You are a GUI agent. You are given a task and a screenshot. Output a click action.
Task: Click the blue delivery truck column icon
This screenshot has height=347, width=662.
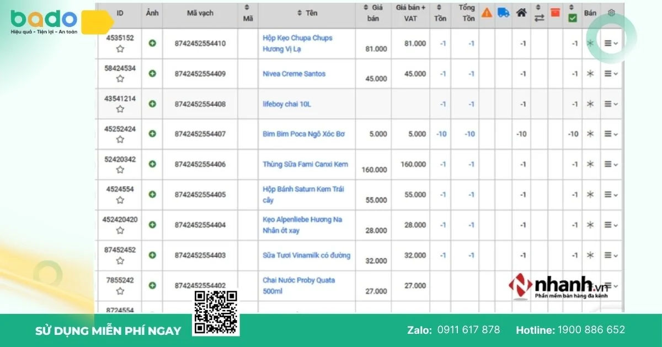503,13
